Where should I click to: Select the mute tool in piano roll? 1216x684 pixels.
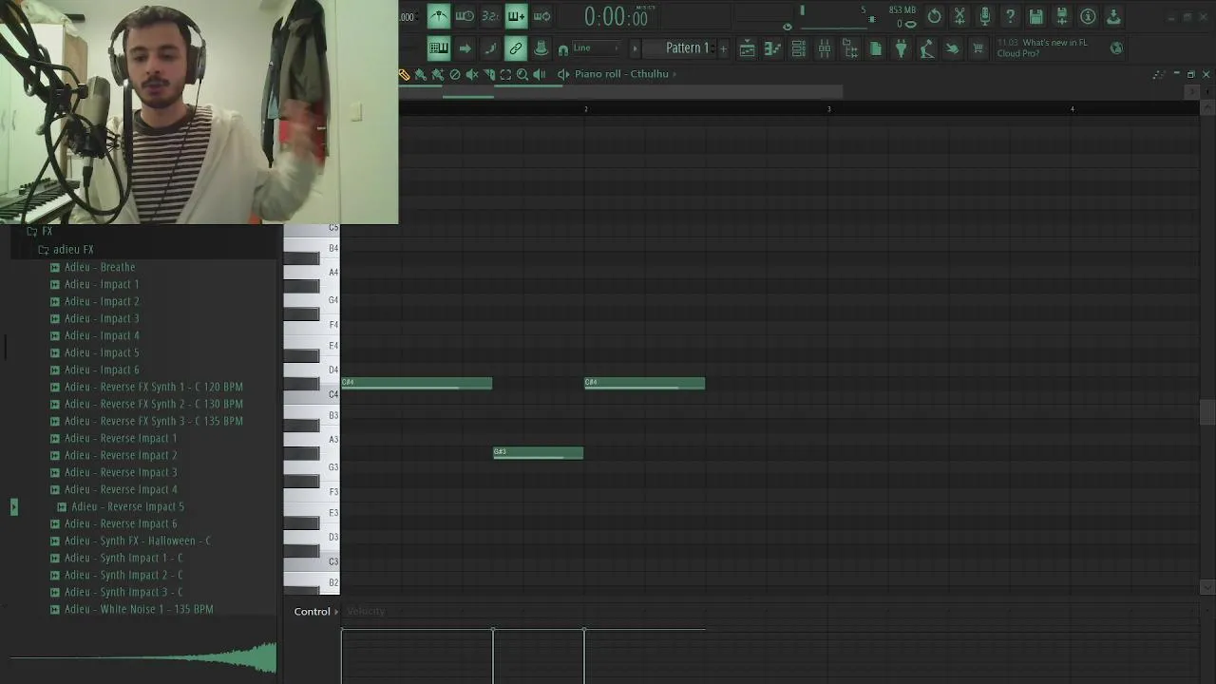click(472, 74)
